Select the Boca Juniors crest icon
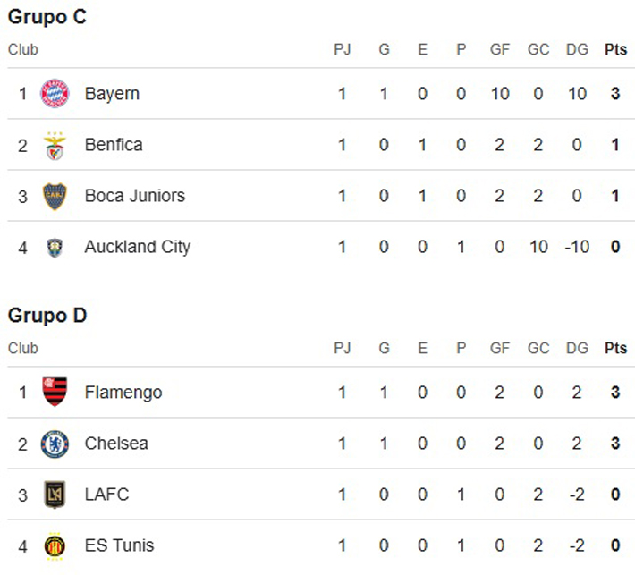Screen dimensions: 635x575 (55, 196)
